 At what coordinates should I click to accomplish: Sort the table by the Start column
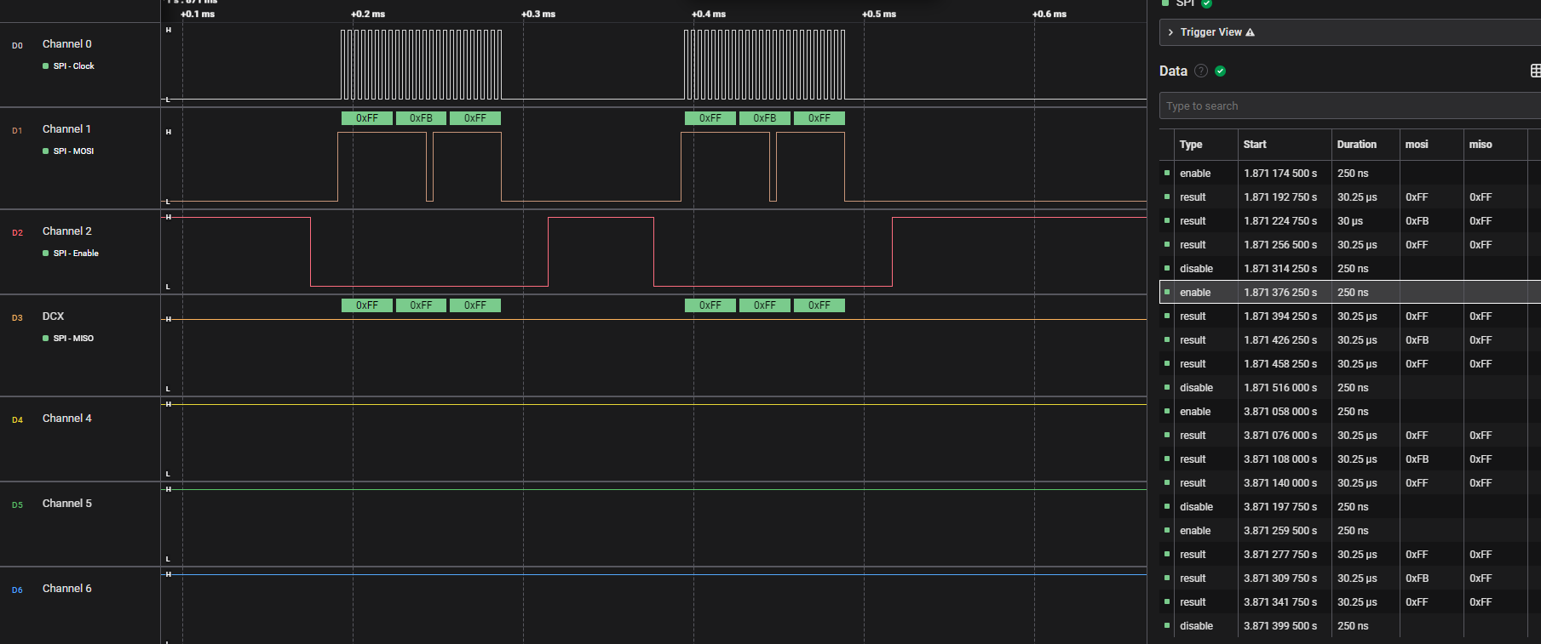[1255, 145]
